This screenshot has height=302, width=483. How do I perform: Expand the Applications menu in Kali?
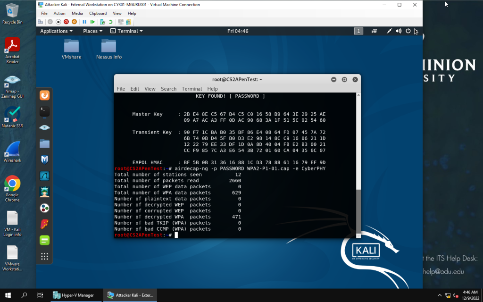(x=57, y=31)
